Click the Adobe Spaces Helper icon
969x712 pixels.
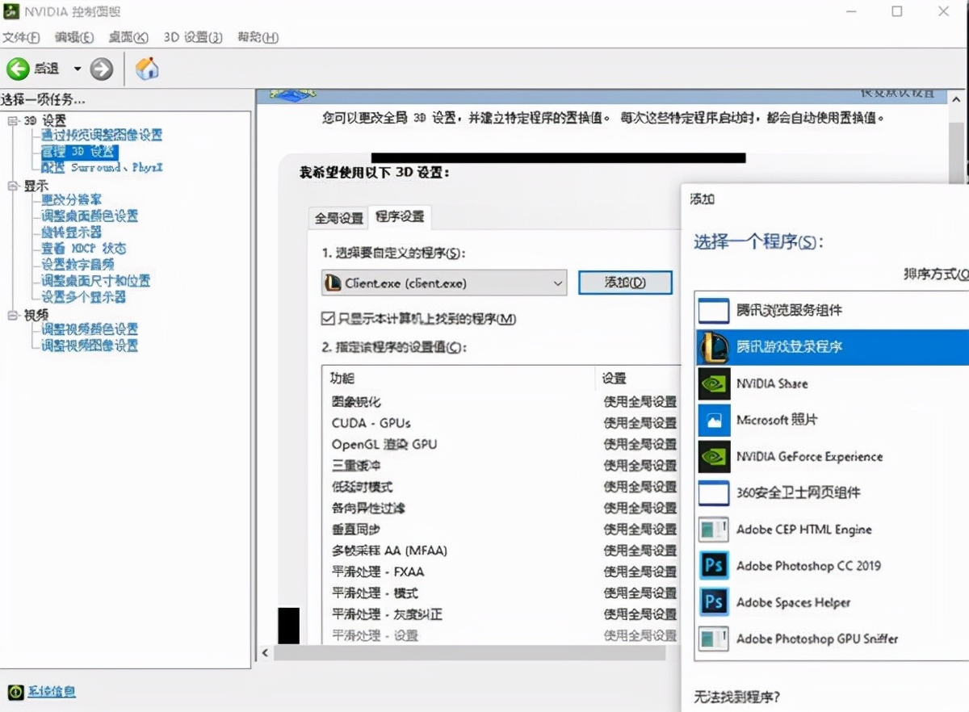click(x=714, y=602)
